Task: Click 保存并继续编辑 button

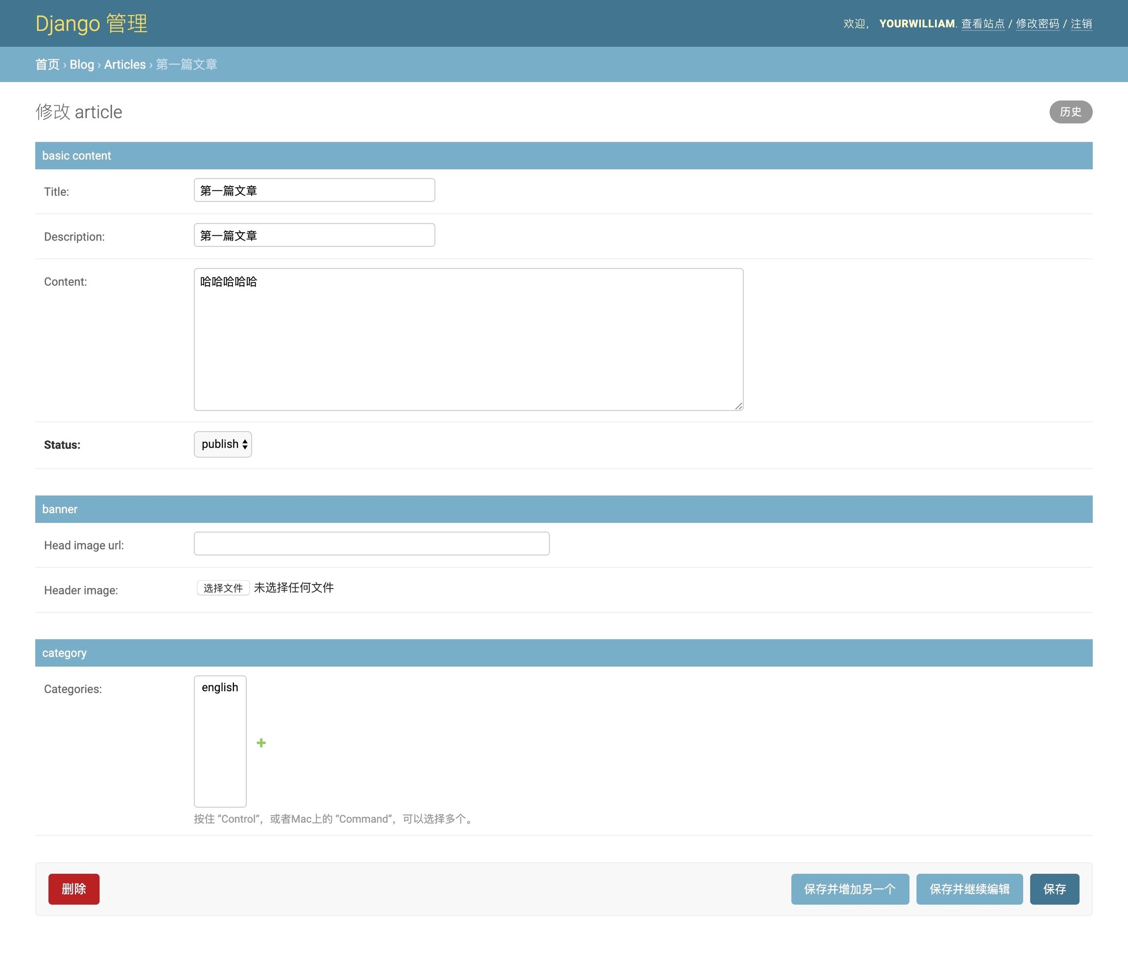Action: (x=969, y=889)
